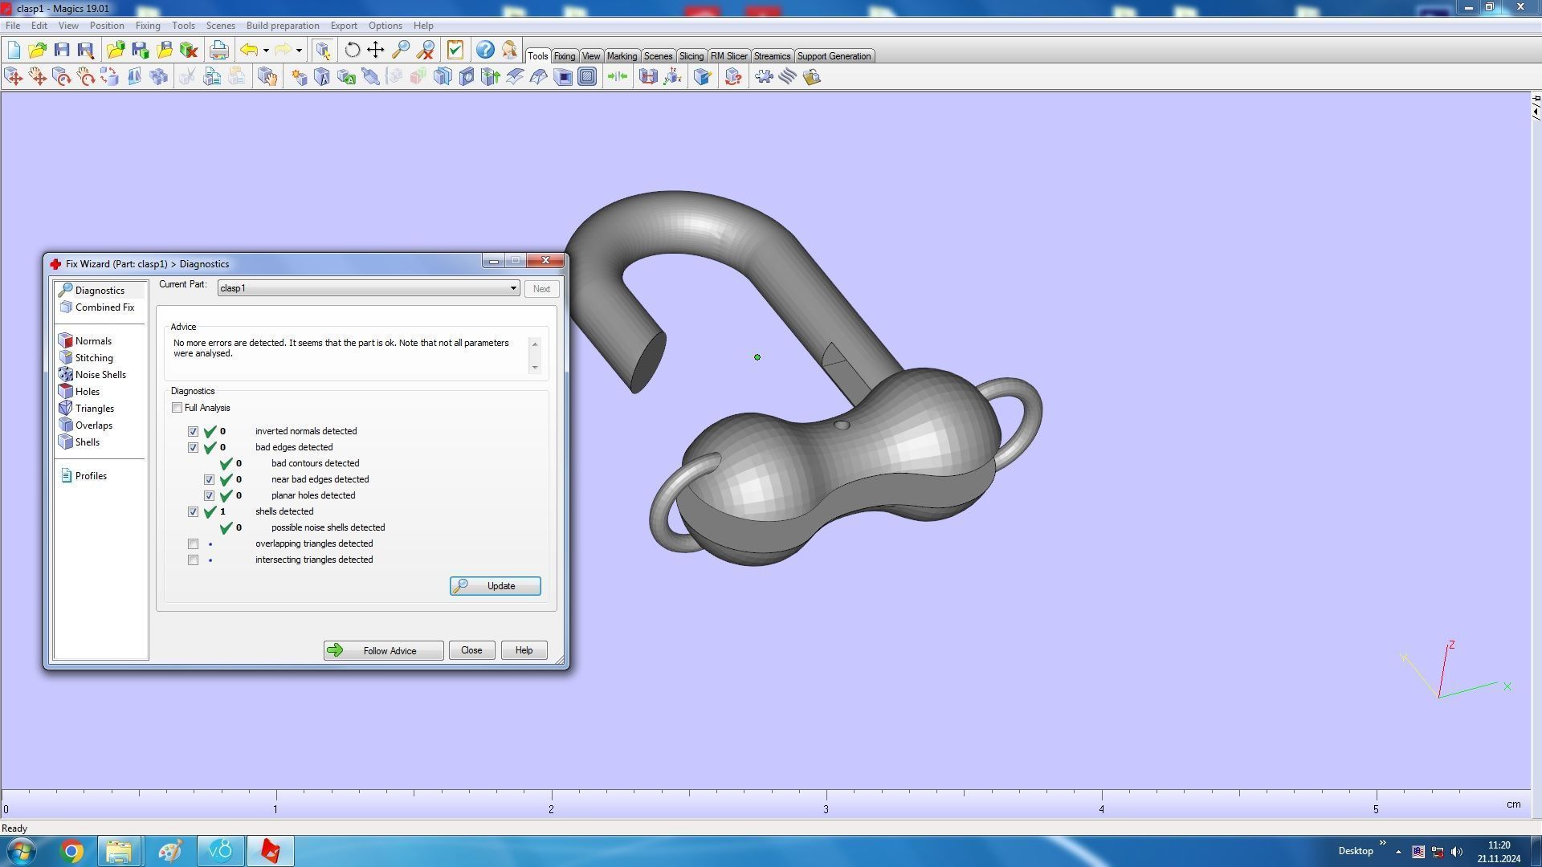Open the Build preparation menu

point(282,26)
